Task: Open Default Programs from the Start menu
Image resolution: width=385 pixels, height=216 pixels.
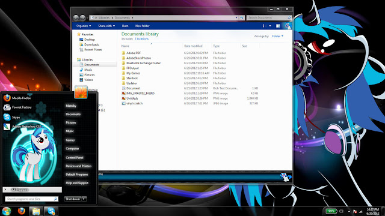Action: (x=76, y=175)
